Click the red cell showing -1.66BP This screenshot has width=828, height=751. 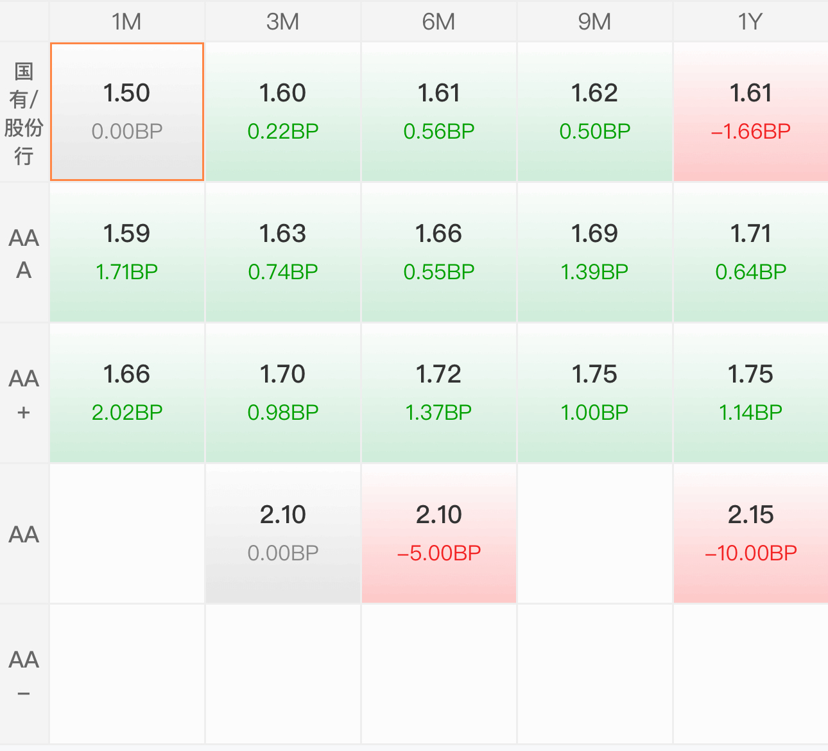[x=751, y=112]
